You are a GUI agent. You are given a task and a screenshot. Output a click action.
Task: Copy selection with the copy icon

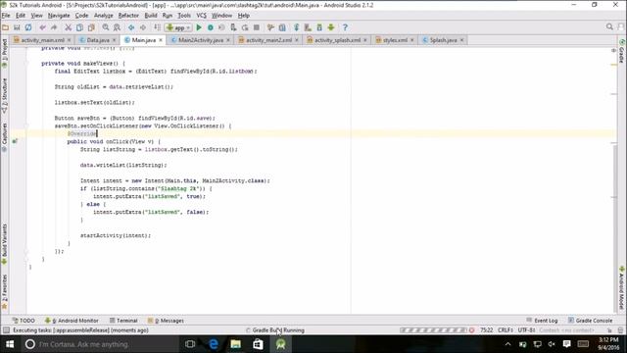[x=79, y=27]
